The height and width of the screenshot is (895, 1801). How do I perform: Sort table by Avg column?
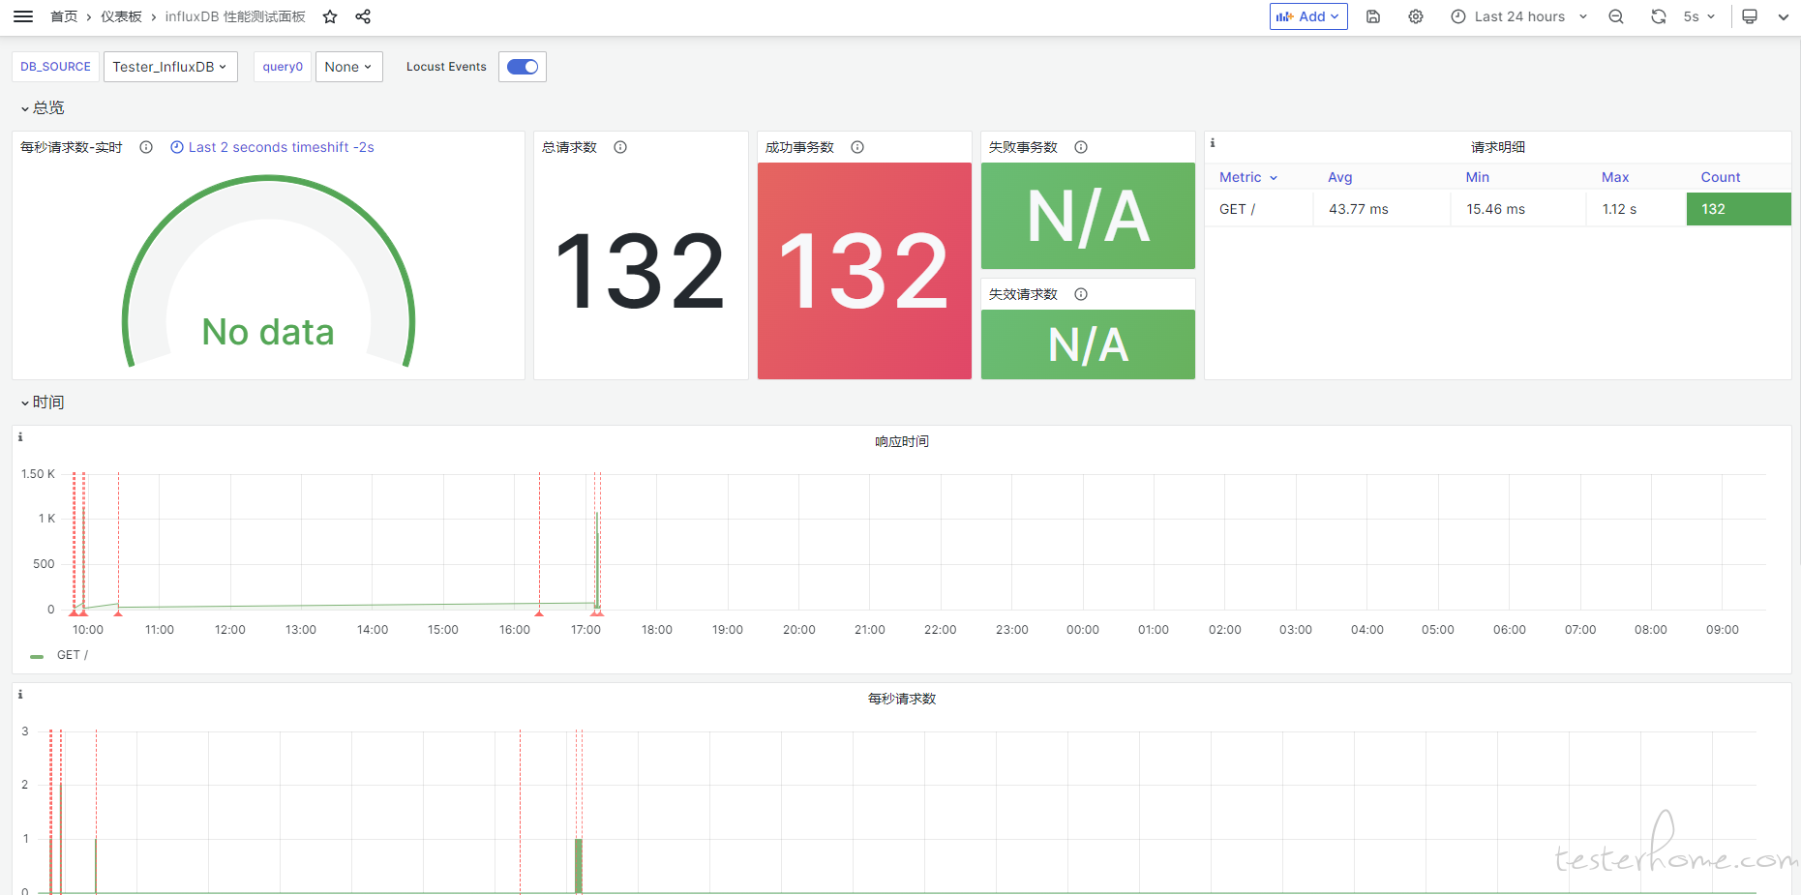point(1340,177)
